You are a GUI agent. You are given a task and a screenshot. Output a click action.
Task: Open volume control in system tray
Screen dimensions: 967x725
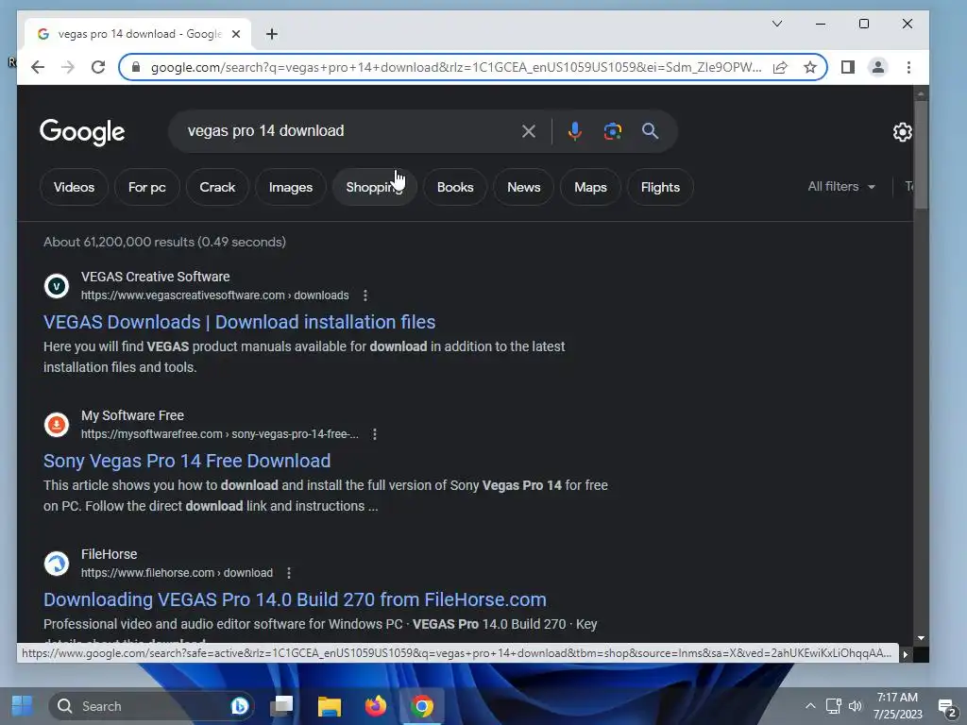tap(856, 706)
